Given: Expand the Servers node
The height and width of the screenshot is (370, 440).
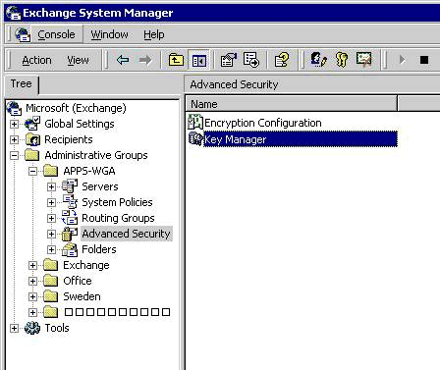Looking at the screenshot, I should [x=51, y=186].
